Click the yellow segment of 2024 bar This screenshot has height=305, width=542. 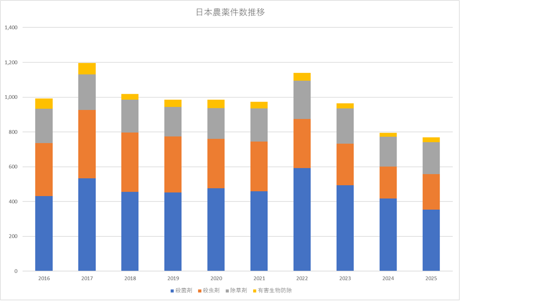[388, 135]
